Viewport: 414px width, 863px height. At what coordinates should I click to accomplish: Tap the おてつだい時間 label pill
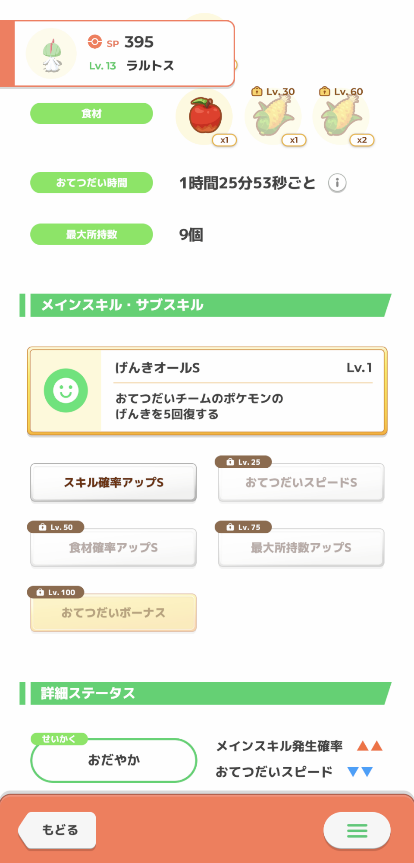[91, 183]
